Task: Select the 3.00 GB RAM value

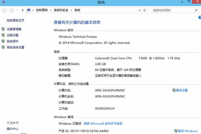Action: (100, 64)
